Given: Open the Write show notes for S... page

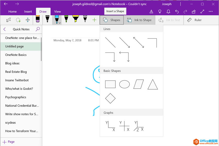Looking at the screenshot, I should (21, 114).
